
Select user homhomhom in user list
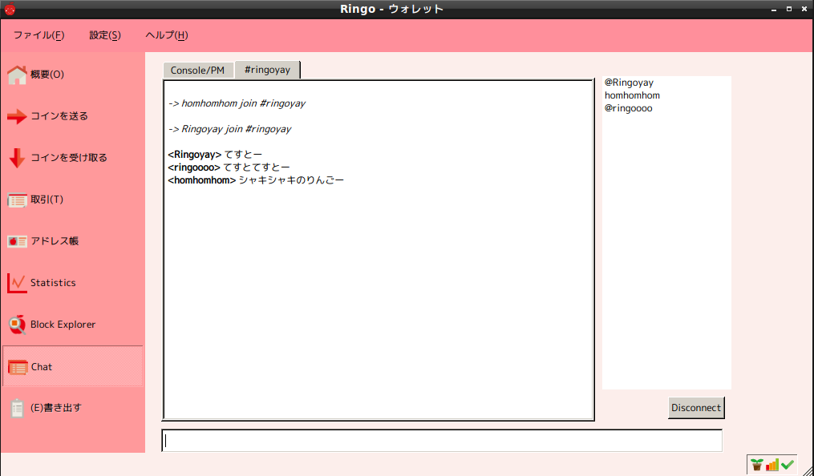632,95
